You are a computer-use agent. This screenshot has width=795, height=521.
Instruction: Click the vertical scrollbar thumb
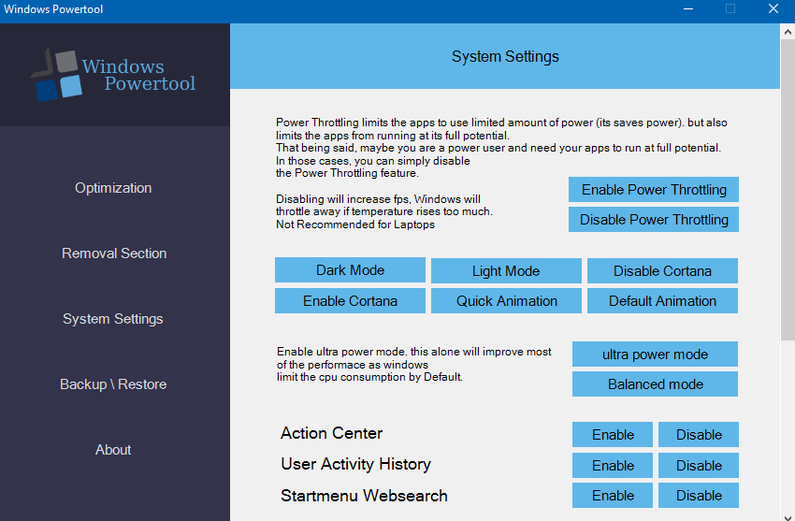[788, 191]
